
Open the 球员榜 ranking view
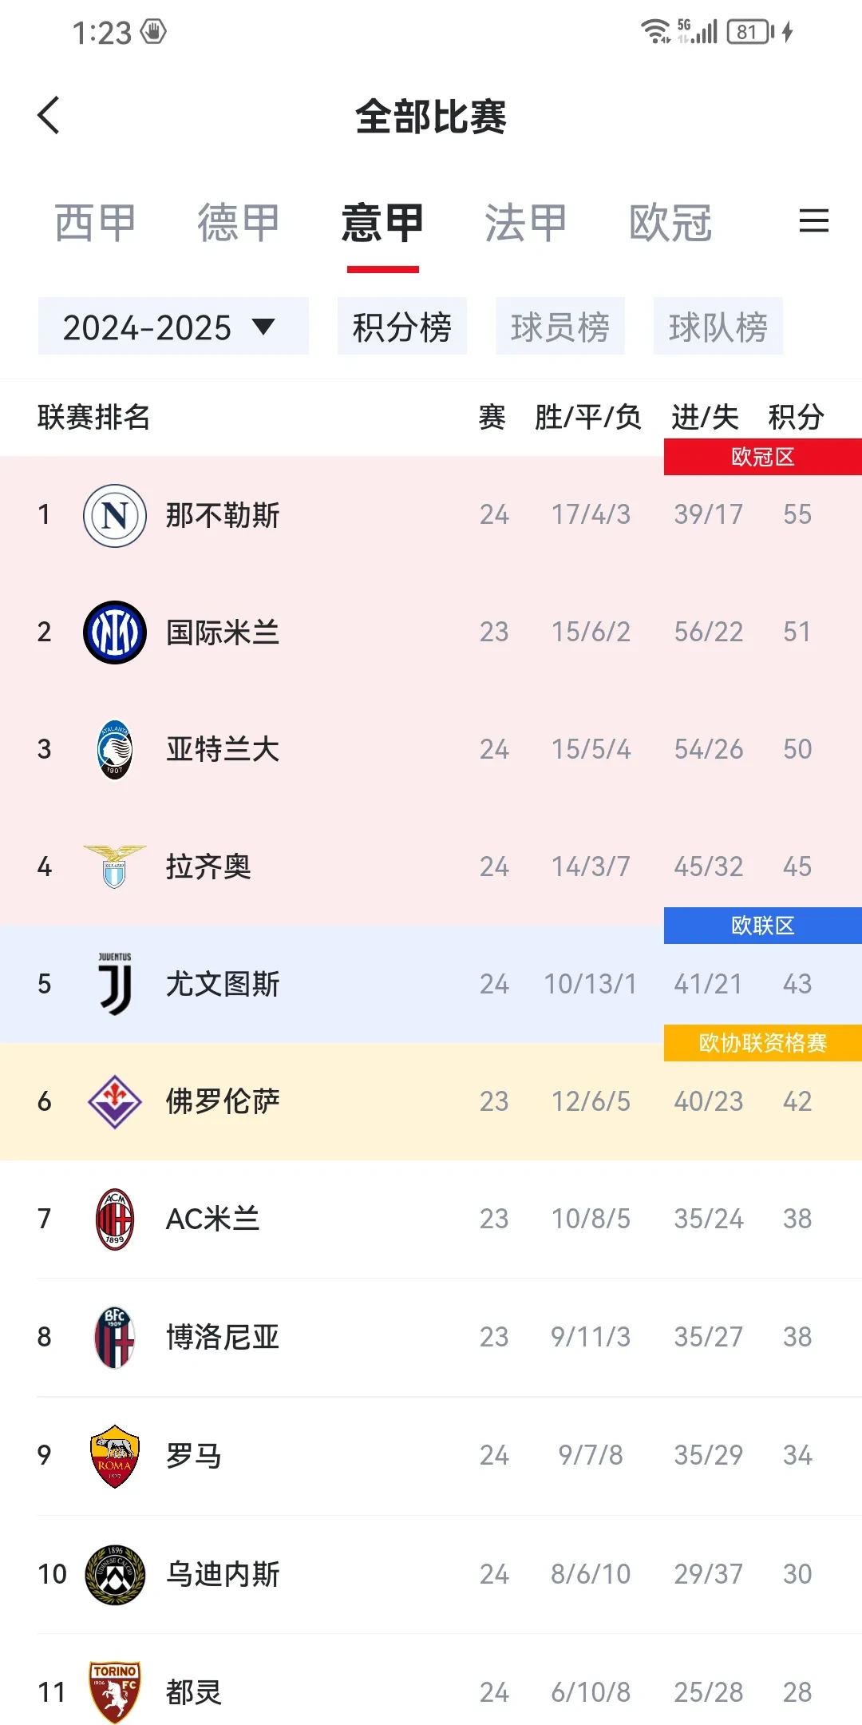560,326
